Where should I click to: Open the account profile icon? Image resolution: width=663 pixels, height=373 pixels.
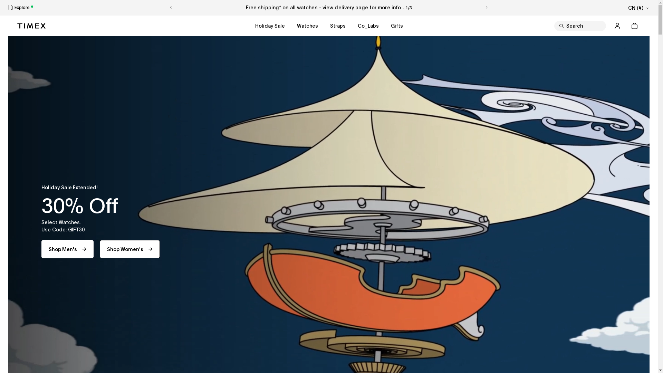pyautogui.click(x=617, y=26)
